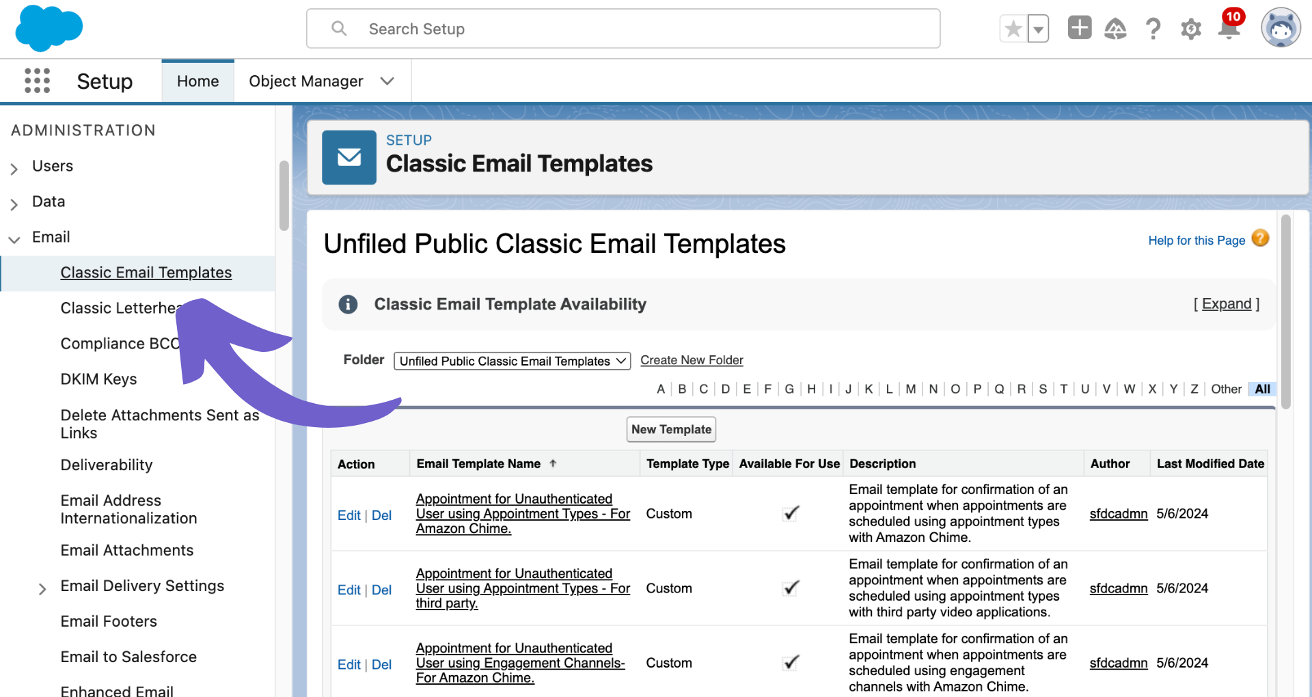Open the Folder selection dropdown
The image size is (1312, 697).
(x=512, y=361)
